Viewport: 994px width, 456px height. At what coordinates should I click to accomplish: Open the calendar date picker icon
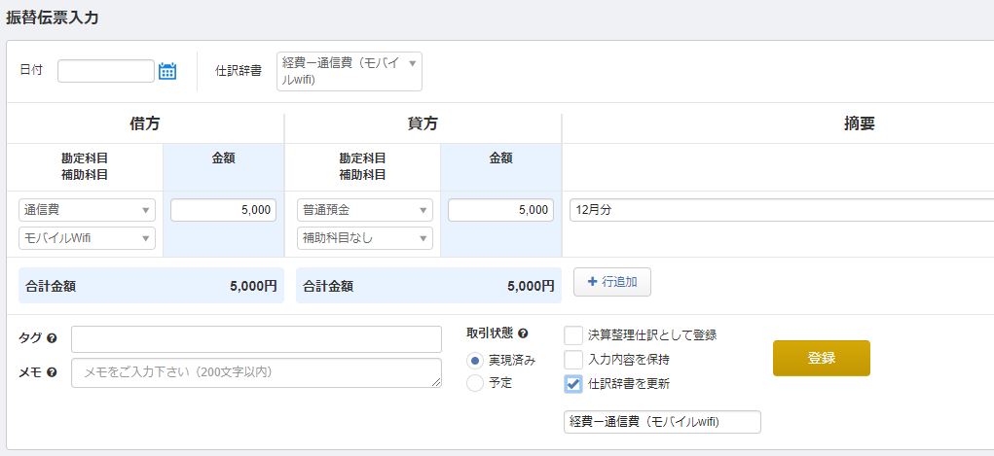(x=167, y=71)
